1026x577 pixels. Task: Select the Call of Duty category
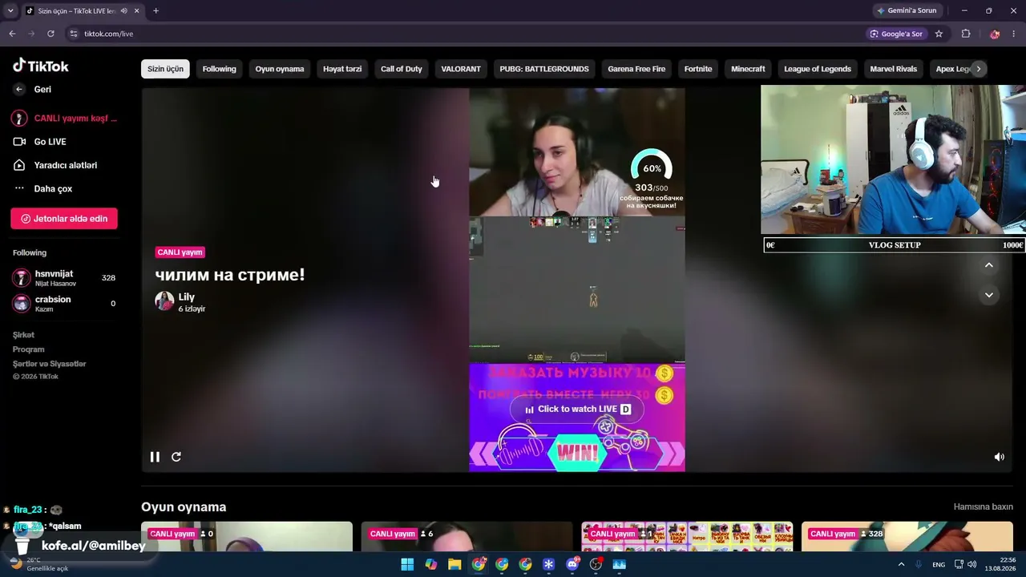[x=402, y=69]
